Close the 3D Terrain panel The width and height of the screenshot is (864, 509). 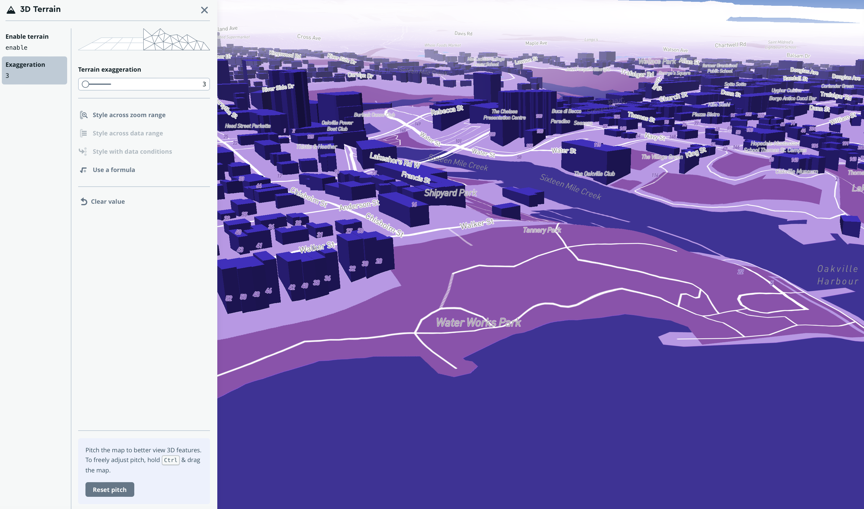tap(204, 10)
